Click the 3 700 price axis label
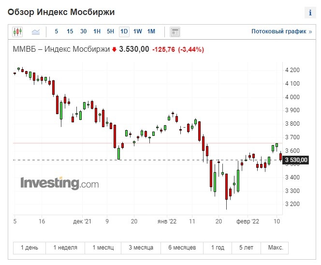 point(292,137)
